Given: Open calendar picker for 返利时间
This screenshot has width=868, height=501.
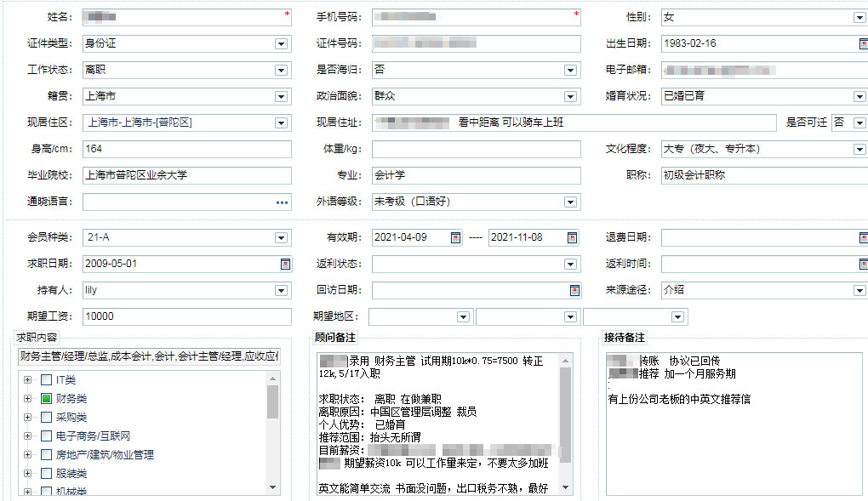Looking at the screenshot, I should click(863, 264).
